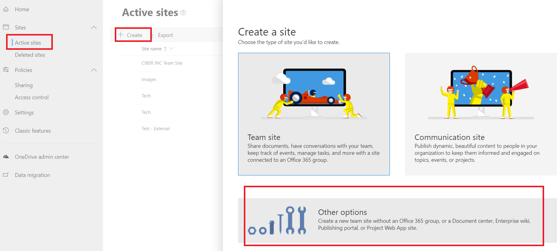Click the OneDrive cloud icon
This screenshot has width=559, height=251.
coord(6,157)
